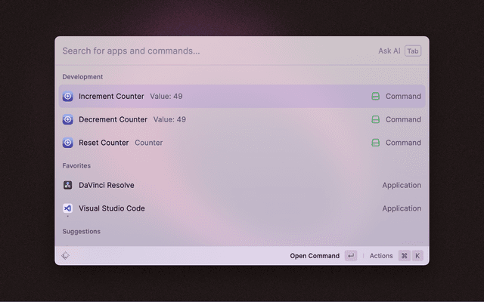Click the DaVinci Resolve app icon
The height and width of the screenshot is (302, 484).
pos(68,185)
